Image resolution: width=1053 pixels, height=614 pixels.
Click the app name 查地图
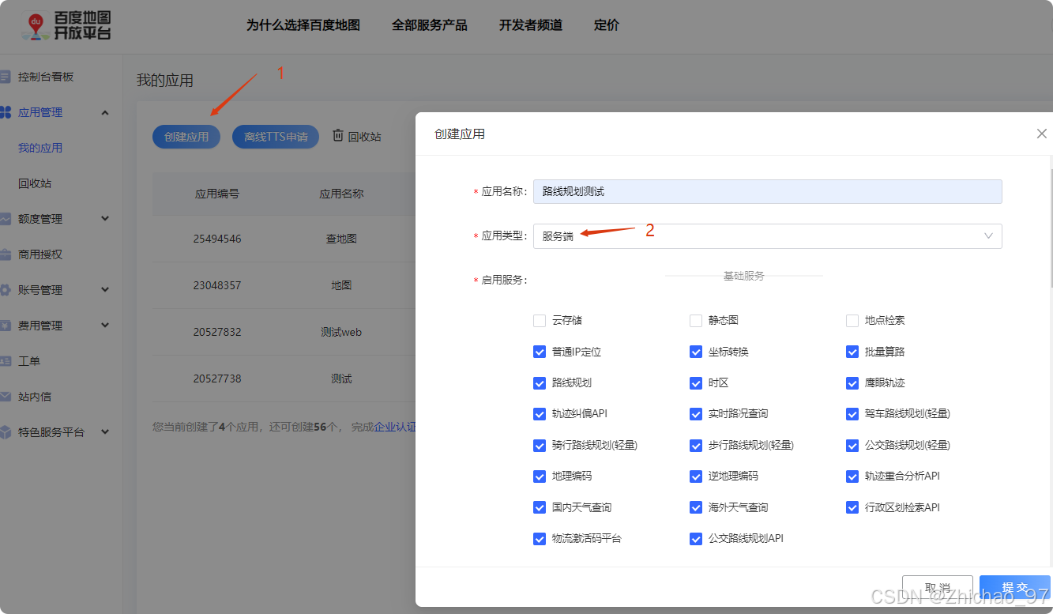pyautogui.click(x=341, y=239)
